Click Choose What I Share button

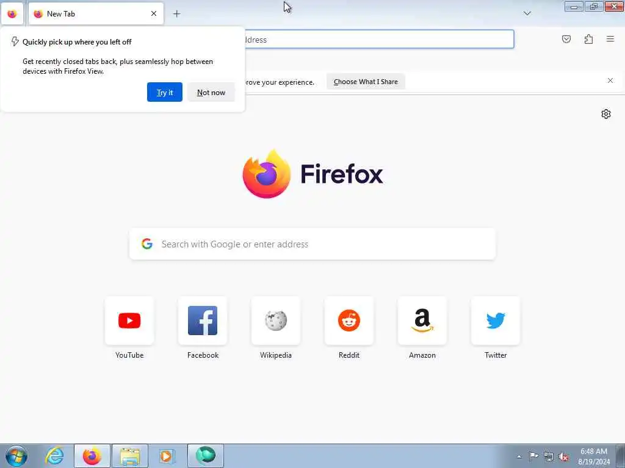(x=366, y=82)
